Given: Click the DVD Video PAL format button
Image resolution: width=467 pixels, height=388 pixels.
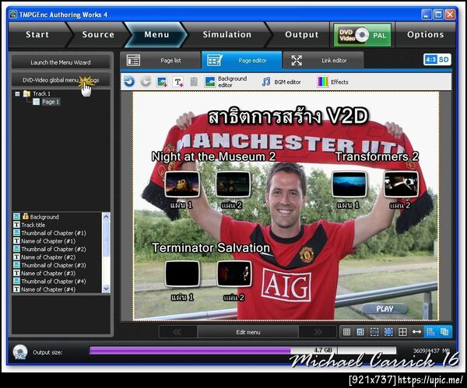Looking at the screenshot, I should [x=362, y=35].
